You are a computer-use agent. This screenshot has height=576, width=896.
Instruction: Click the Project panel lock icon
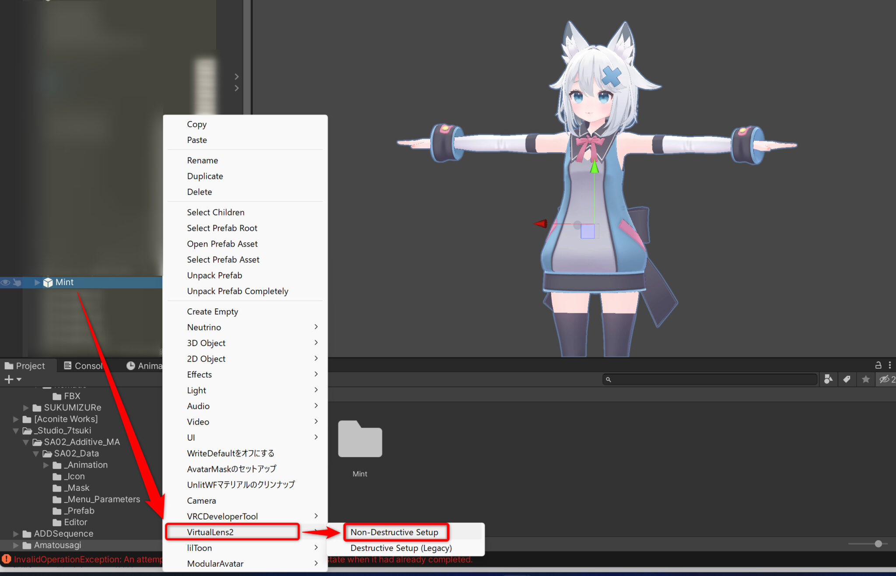pyautogui.click(x=878, y=365)
